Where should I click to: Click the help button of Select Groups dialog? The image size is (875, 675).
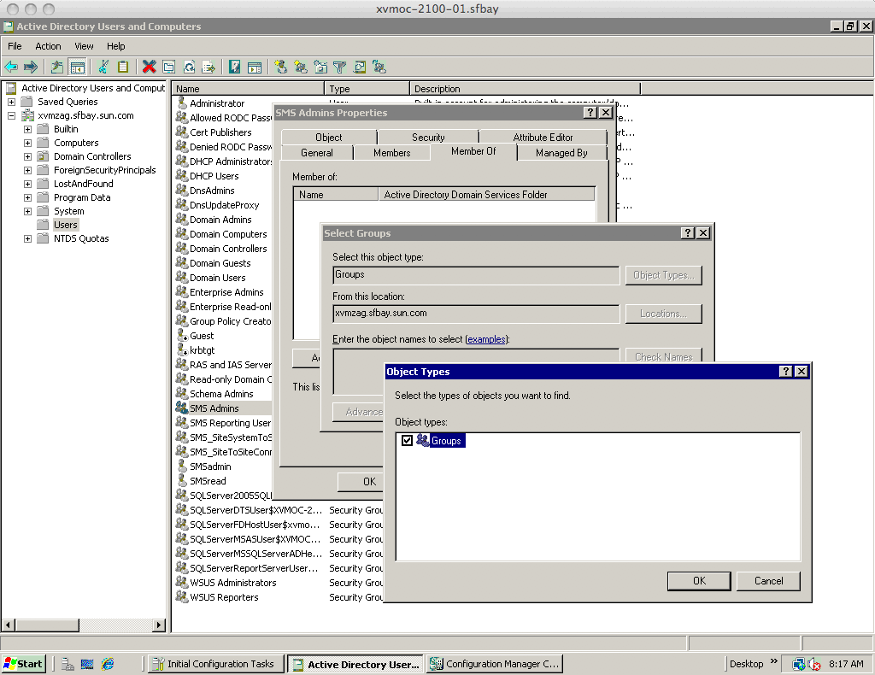coord(688,232)
